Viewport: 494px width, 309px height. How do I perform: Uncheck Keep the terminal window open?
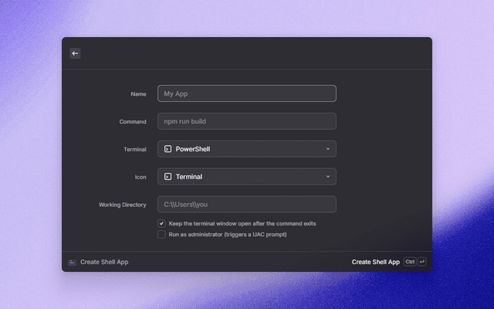161,223
